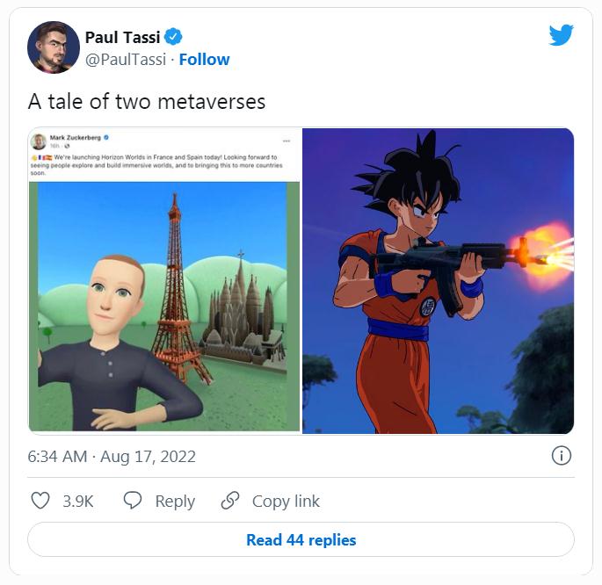Open the 6:34 AM Aug 17, 2022 timestamp
Viewport: 602px width, 585px height.
112,457
